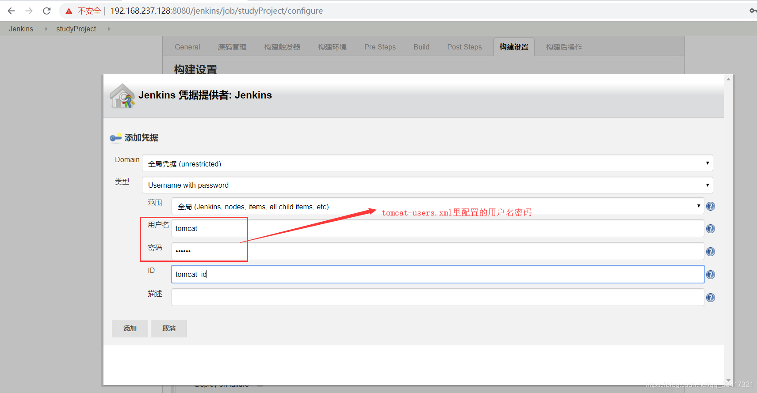Open the 类型 Username with password dropdown

tap(427, 185)
